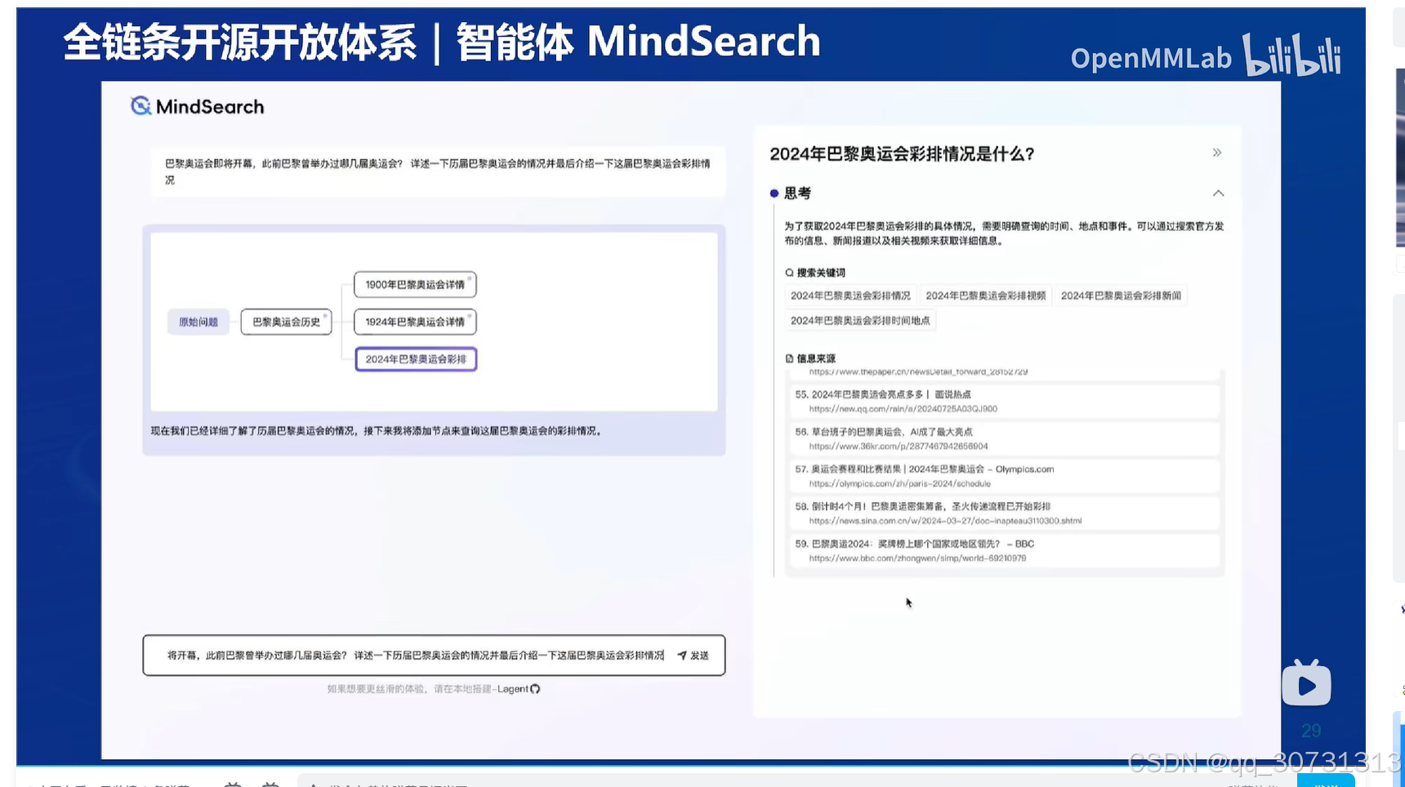Click the magnifier icon beside 搜索关键词
The image size is (1405, 787).
click(x=789, y=273)
